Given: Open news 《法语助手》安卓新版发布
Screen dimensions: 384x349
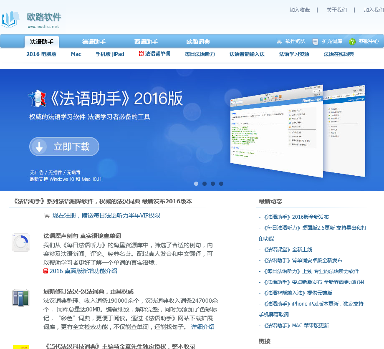Looking at the screenshot, I should (314, 282).
